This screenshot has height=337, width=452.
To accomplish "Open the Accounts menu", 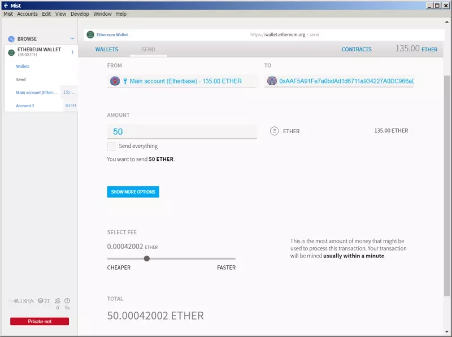I will pyautogui.click(x=27, y=14).
